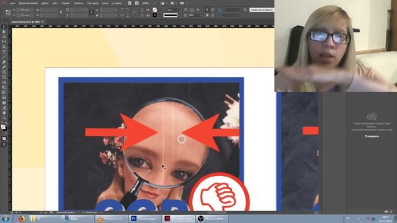The image size is (397, 223).
Task: Click the Y position field in control panel
Action: pyautogui.click(x=25, y=15)
